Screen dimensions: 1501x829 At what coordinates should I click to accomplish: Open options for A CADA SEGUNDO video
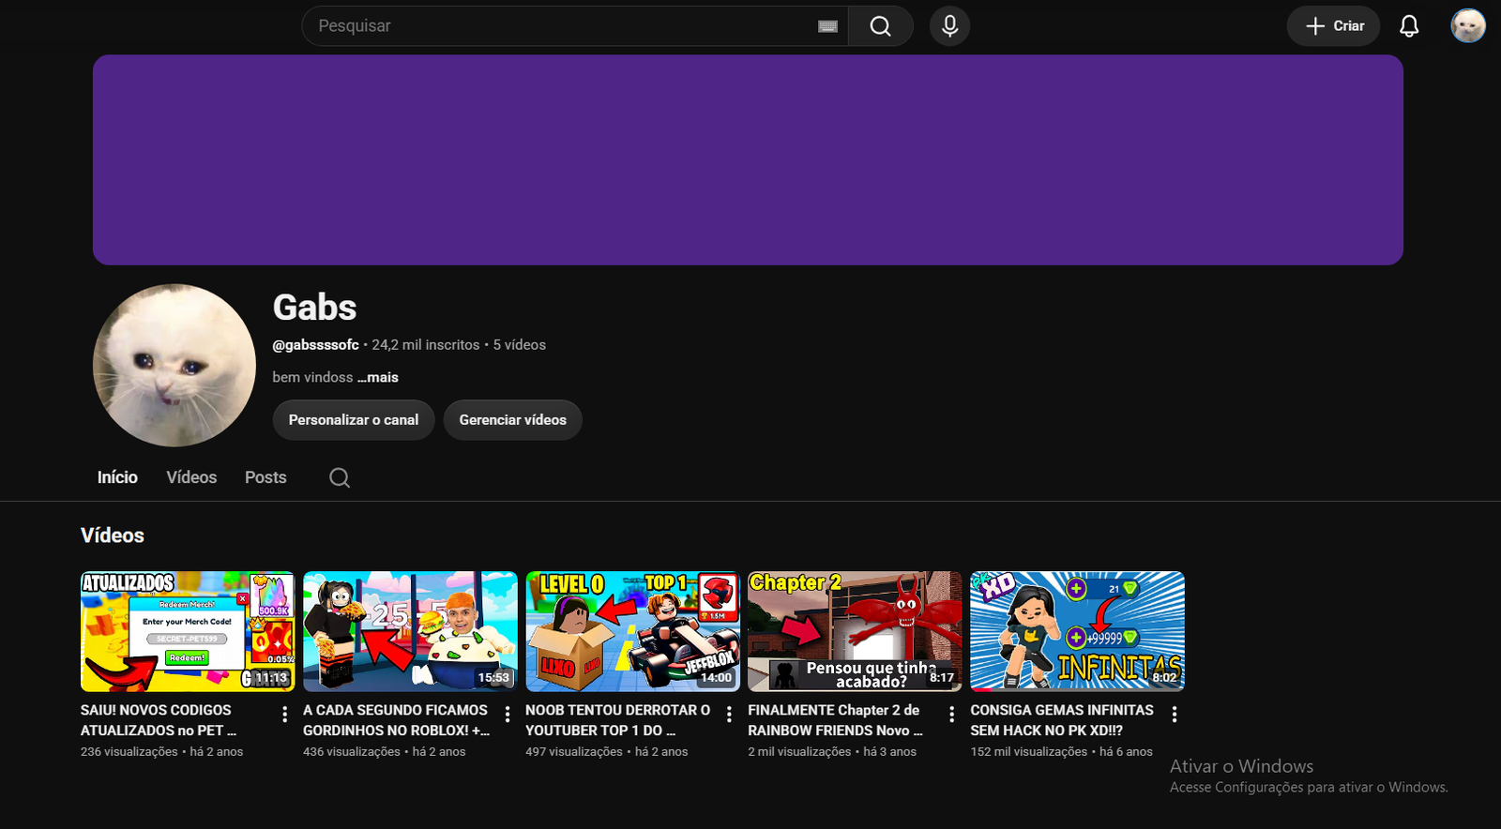point(508,715)
